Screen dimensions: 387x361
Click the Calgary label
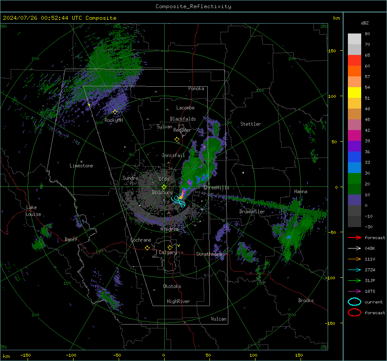click(x=168, y=252)
